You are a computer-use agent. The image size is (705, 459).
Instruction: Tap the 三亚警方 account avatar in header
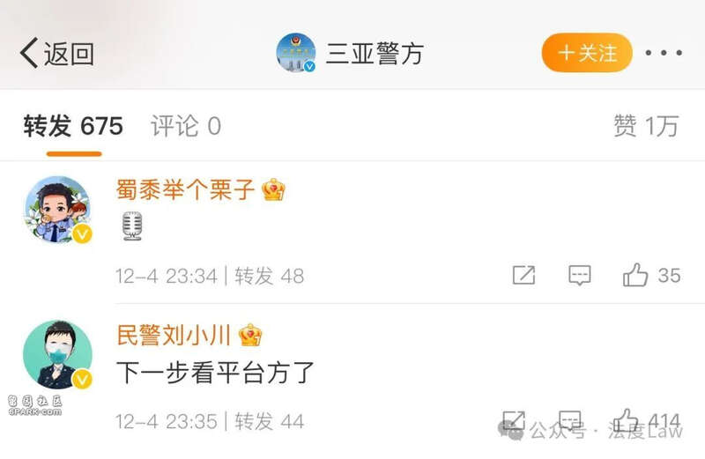[296, 53]
